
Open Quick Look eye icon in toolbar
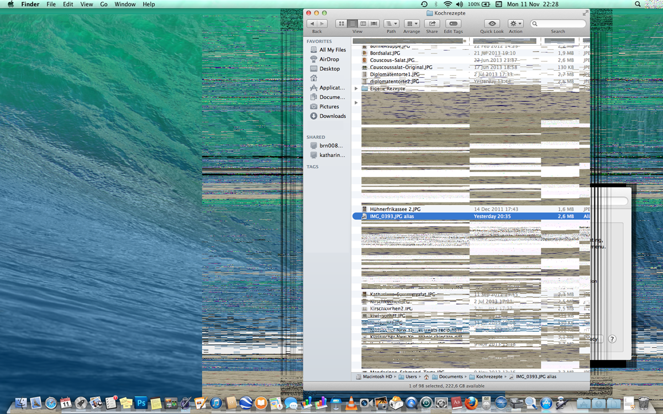[492, 24]
